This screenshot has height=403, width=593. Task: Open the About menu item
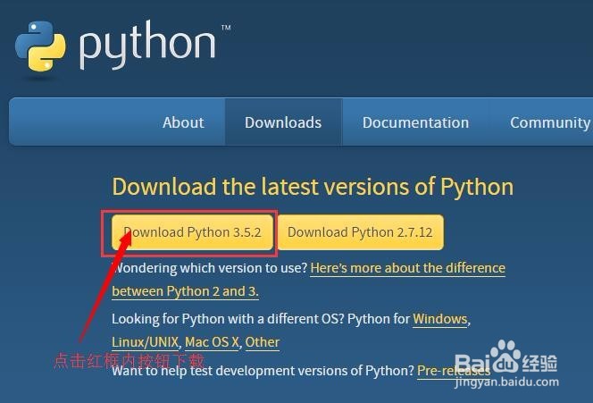(x=183, y=122)
